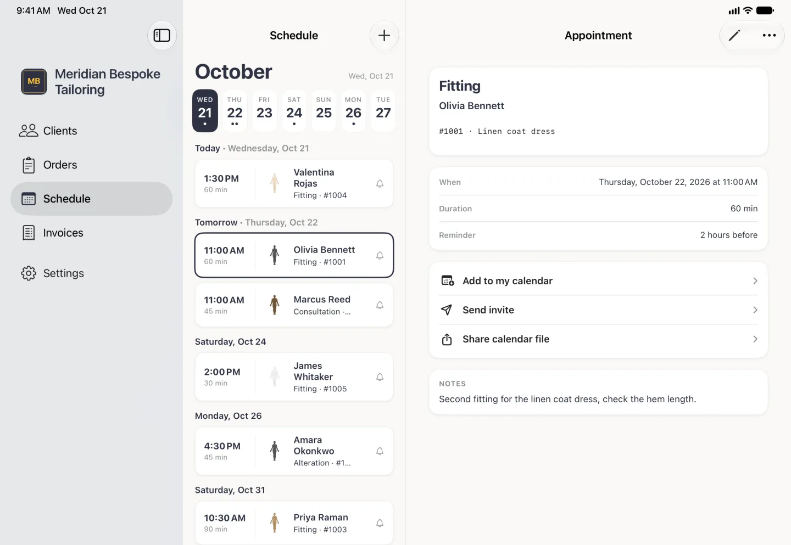Open Amara Okonkwo 4:30 PM alteration
Viewport: 791px width, 545px height.
pyautogui.click(x=294, y=451)
